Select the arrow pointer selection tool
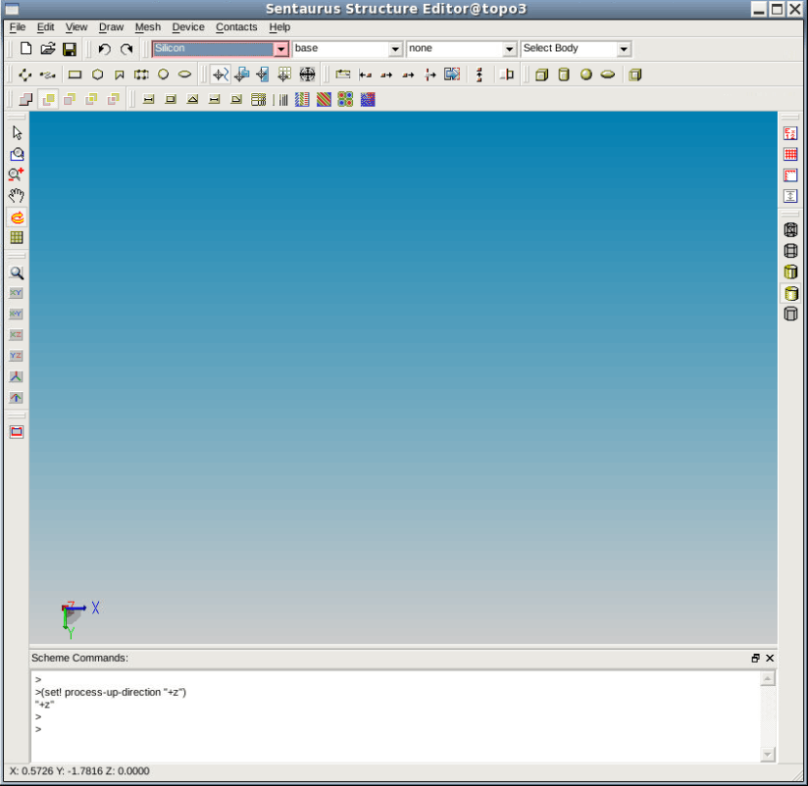808x786 pixels. pos(17,133)
